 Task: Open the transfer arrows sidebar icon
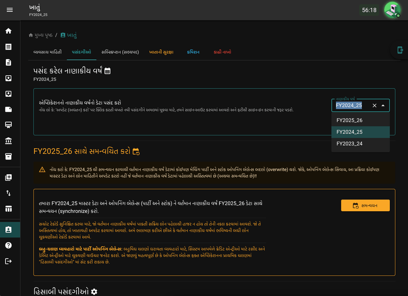point(8,193)
